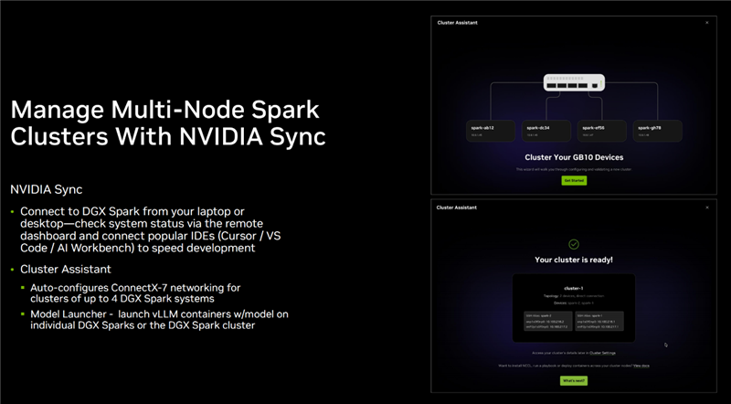Click the 'Cluster Your GB10 Devices' heading
Viewport: 731px width, 404px height.
click(574, 158)
